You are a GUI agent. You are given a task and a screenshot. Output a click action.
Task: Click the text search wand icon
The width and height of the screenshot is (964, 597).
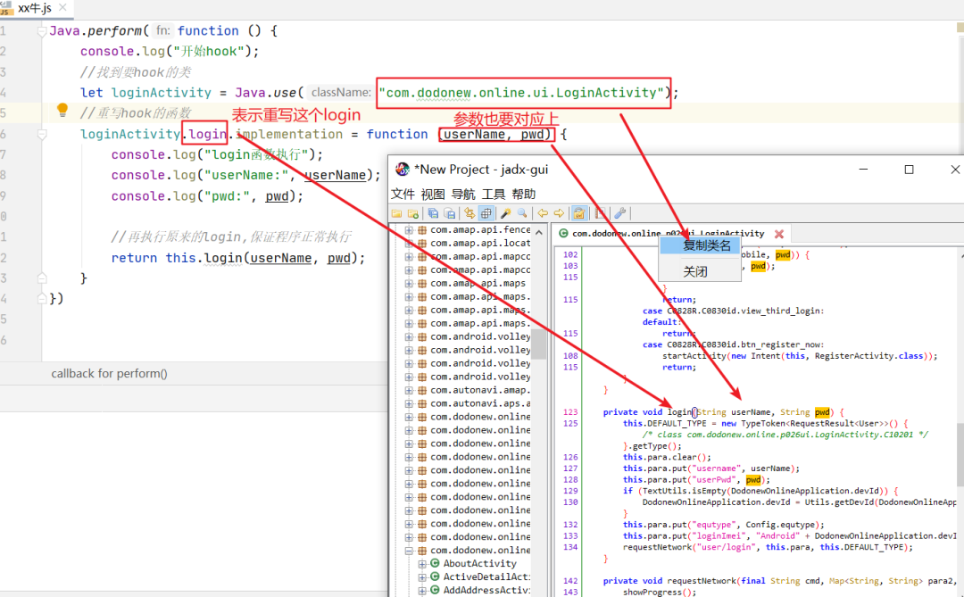point(505,213)
